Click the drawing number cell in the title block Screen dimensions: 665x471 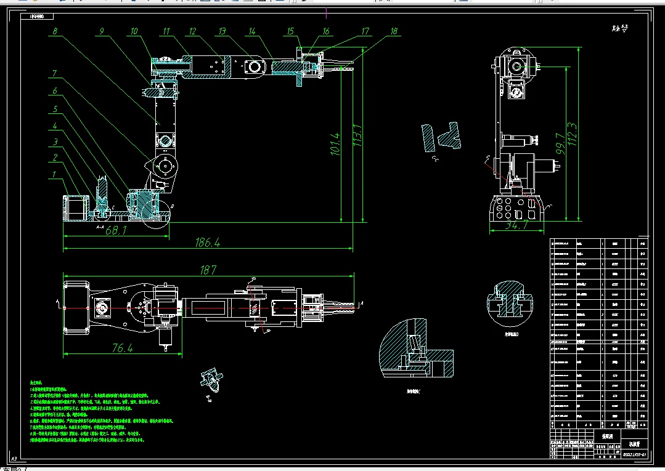pyautogui.click(x=635, y=454)
